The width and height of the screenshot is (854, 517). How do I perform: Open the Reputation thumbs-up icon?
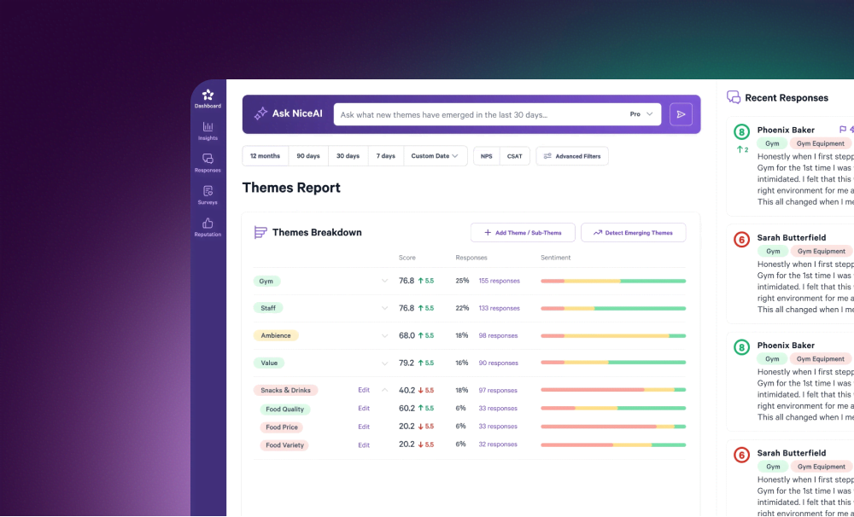point(208,224)
